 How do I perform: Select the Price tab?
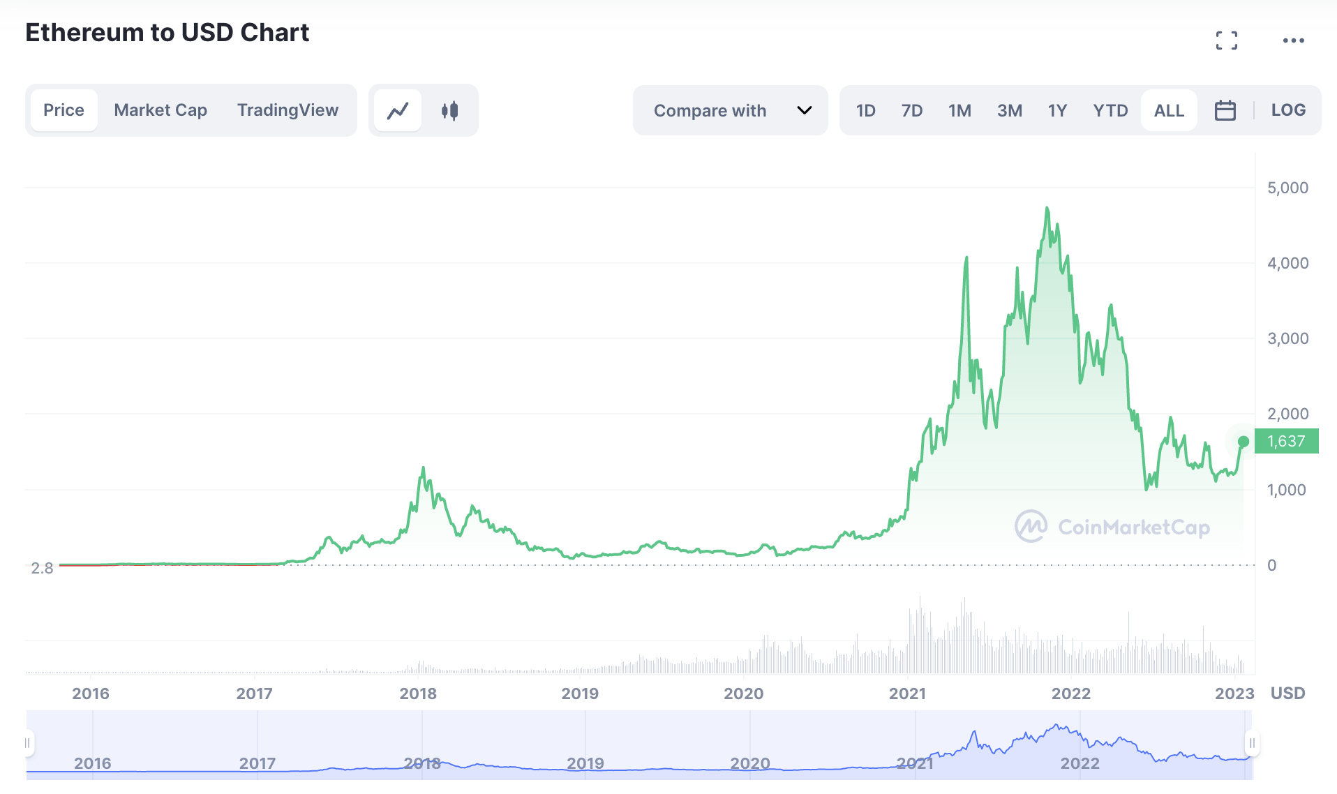[x=64, y=110]
